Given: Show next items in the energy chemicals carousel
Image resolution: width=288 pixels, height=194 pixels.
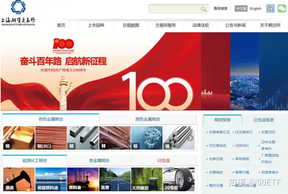Looking at the screenshot, I should [x=190, y=180].
